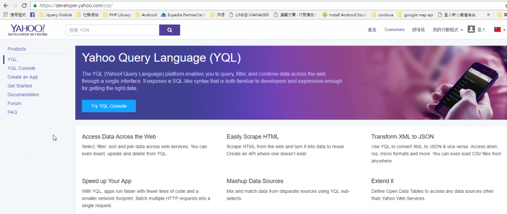Reload the page with refresh icon
Image resolution: width=507 pixels, height=214 pixels.
pos(24,5)
